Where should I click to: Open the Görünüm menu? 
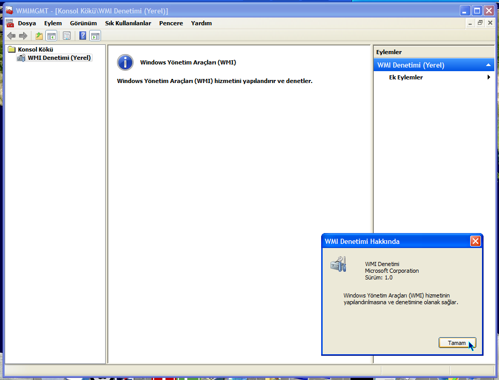click(84, 23)
